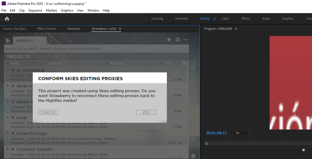Open the three-dot more options menu
This screenshot has width=312, height=159.
[x=186, y=40]
